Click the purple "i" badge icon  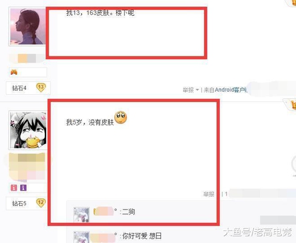[x=23, y=188]
